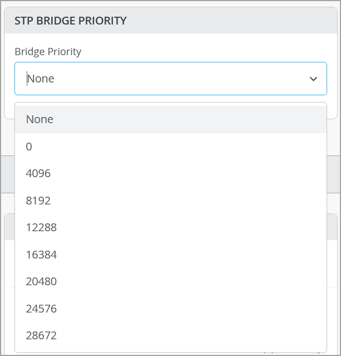341x356 pixels.
Task: Choose 12288 as bridge priority
Action: (41, 227)
